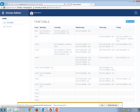The image size is (140, 112).
Task: Open Outlook from the taskbar
Action: (43, 110)
